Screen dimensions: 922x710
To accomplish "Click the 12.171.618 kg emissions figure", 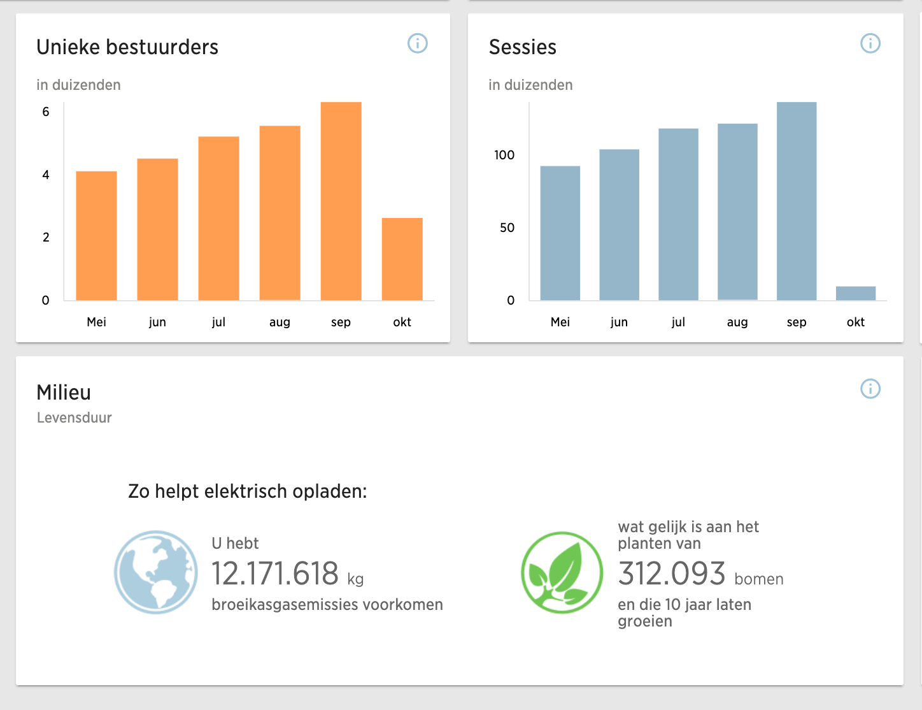I will [x=275, y=574].
